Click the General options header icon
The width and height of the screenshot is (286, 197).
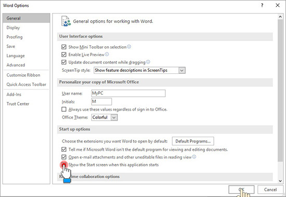[x=66, y=21]
